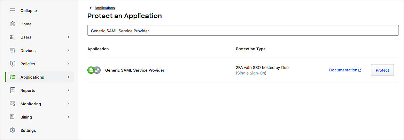The image size is (404, 140).
Task: Expand the Devices submenu chevron
Action: pyautogui.click(x=68, y=51)
